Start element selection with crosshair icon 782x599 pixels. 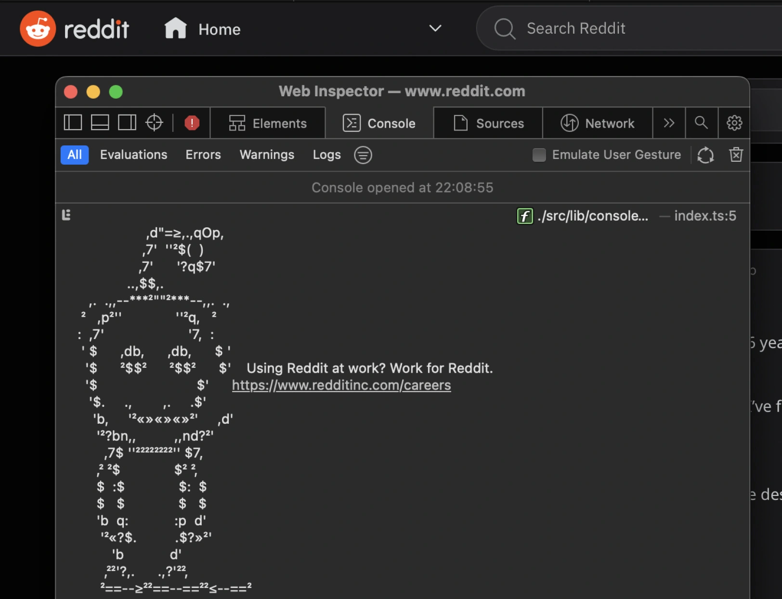pos(154,123)
